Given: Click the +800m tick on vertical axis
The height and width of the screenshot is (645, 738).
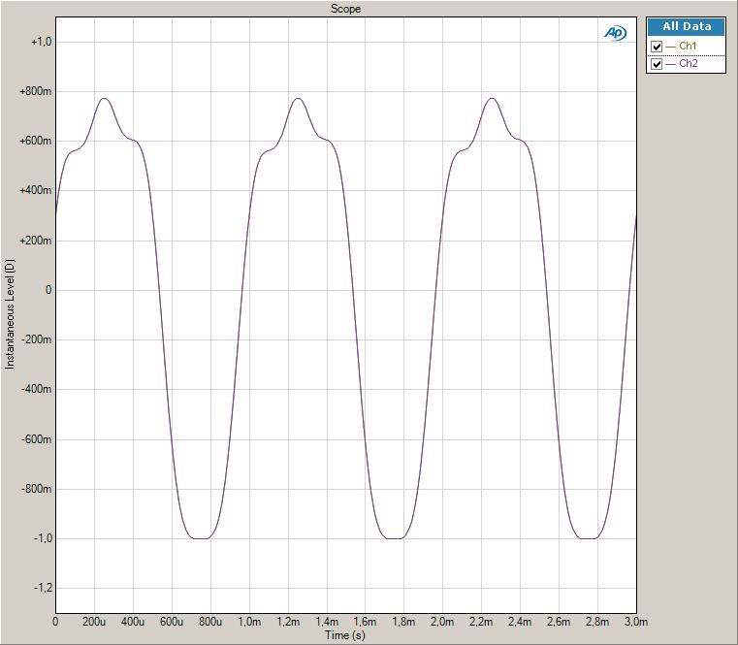Looking at the screenshot, I should [x=36, y=92].
